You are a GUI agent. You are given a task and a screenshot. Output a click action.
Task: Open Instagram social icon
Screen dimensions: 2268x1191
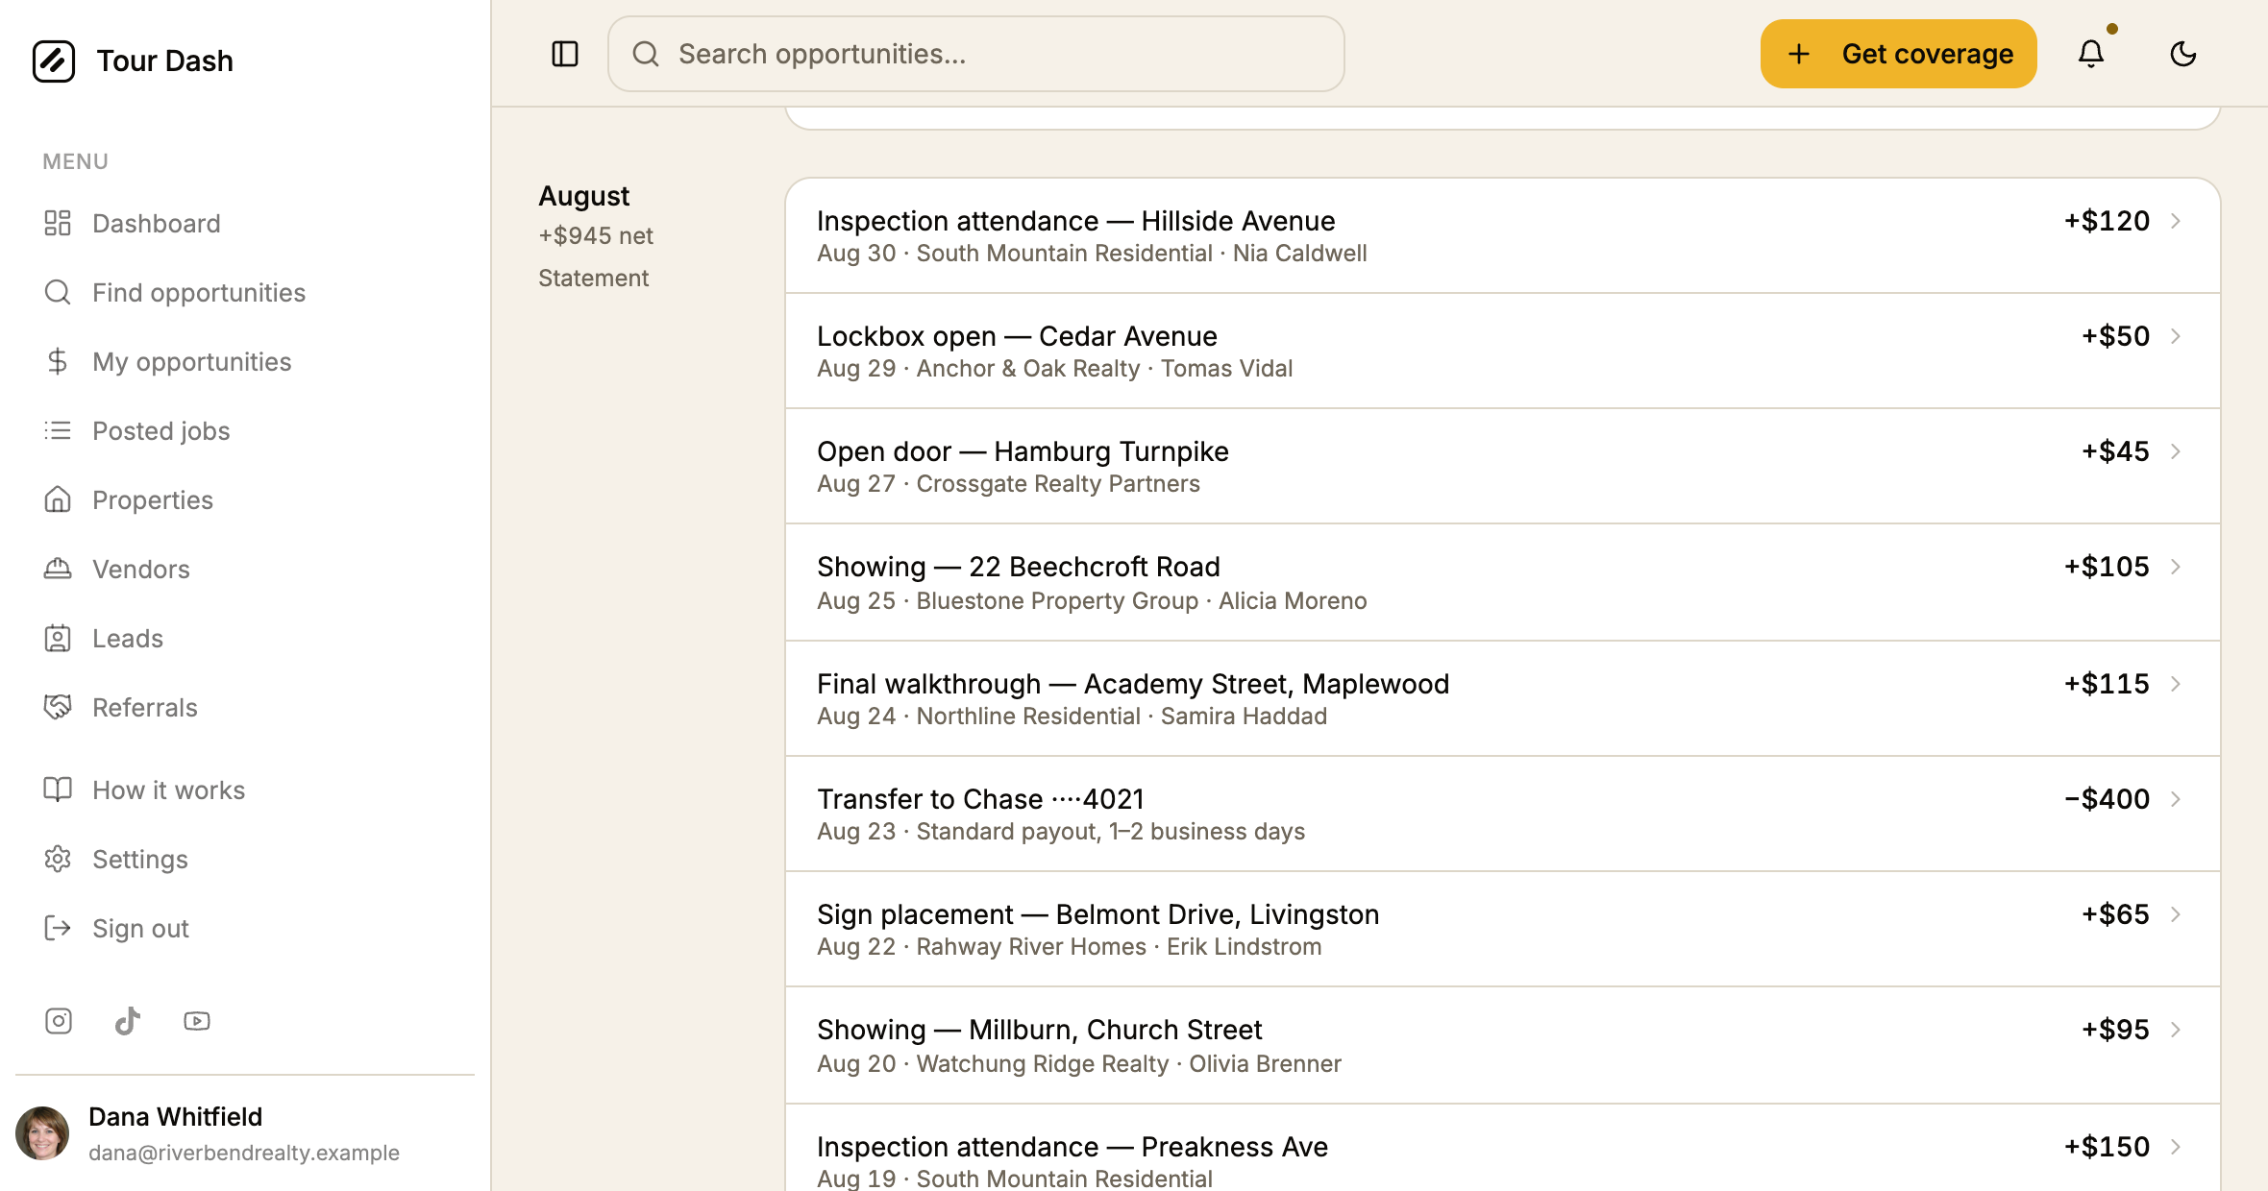[59, 1021]
